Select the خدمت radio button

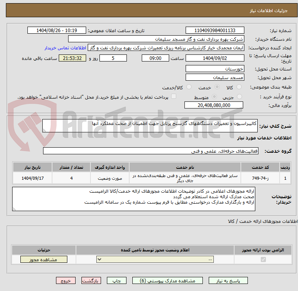click(217, 87)
